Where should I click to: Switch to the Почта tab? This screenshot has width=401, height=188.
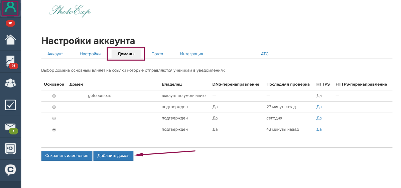point(157,54)
